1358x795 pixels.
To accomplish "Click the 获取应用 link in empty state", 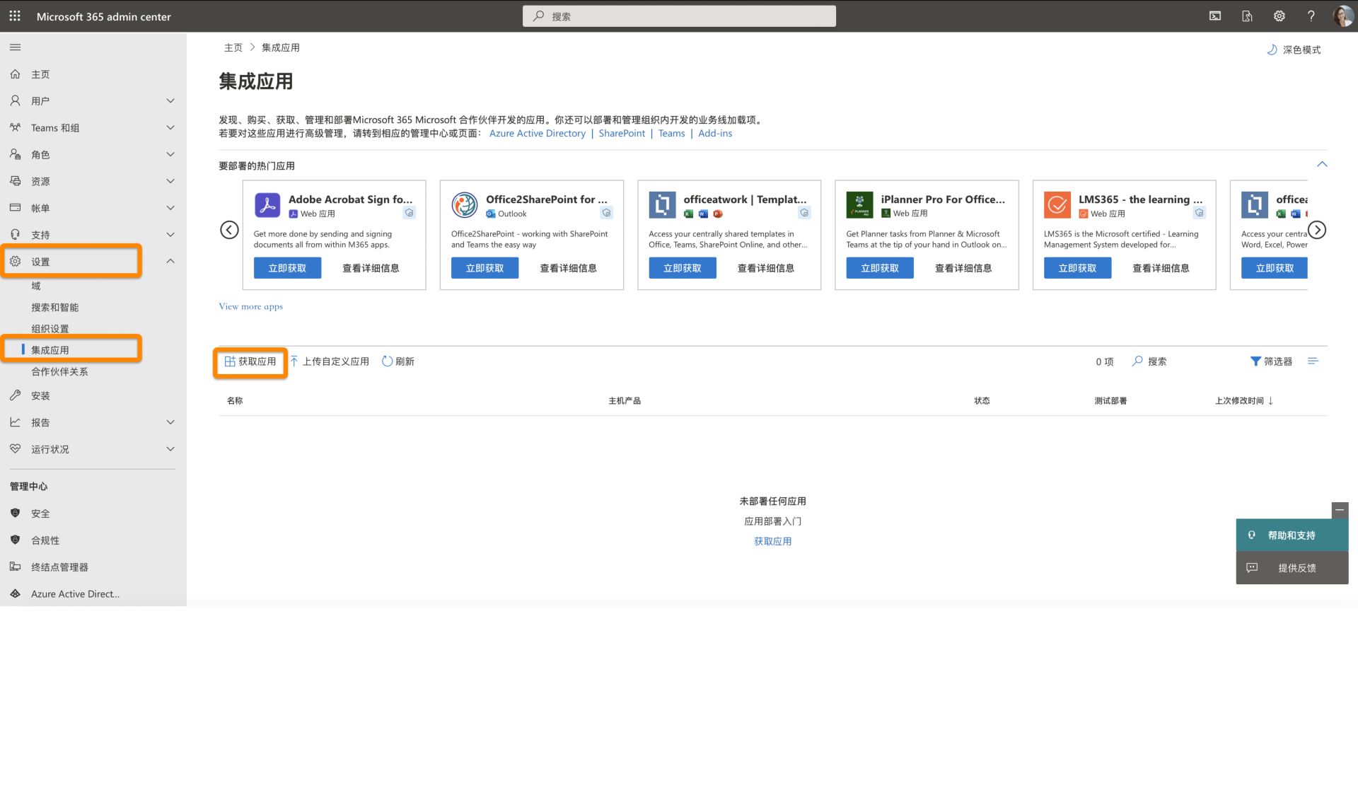I will click(x=772, y=541).
